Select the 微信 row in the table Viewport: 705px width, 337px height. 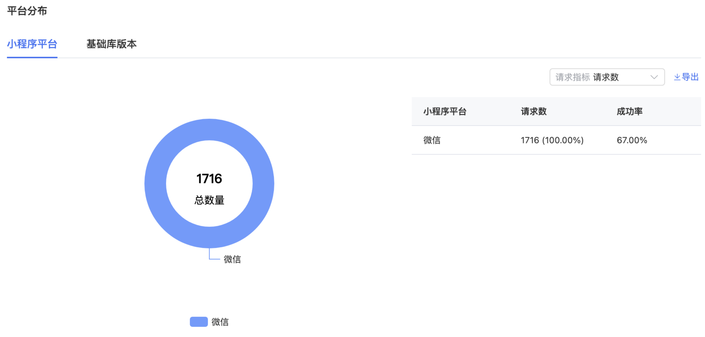(556, 140)
